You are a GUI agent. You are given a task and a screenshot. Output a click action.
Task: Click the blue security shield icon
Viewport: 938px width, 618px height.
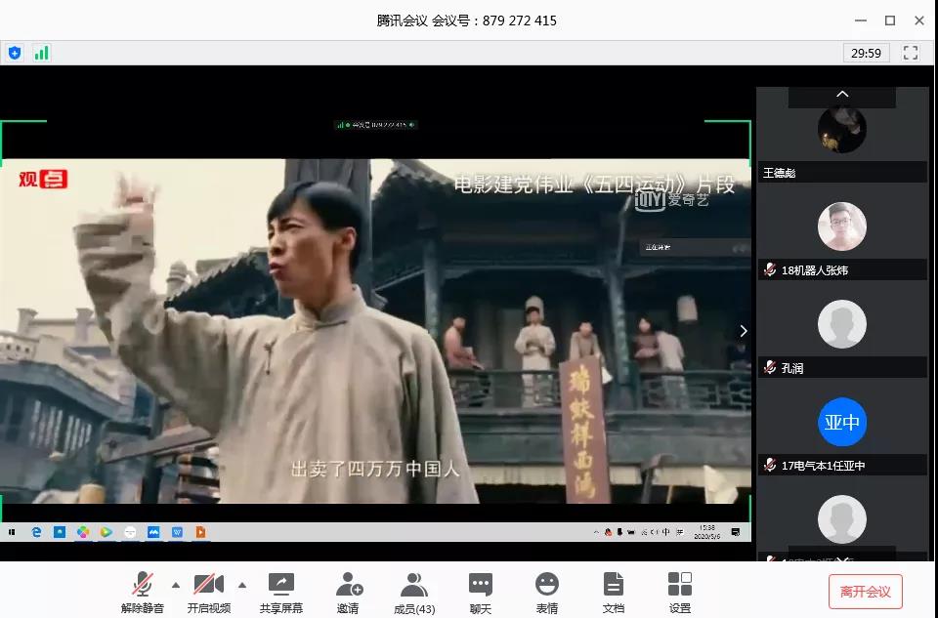(x=15, y=53)
